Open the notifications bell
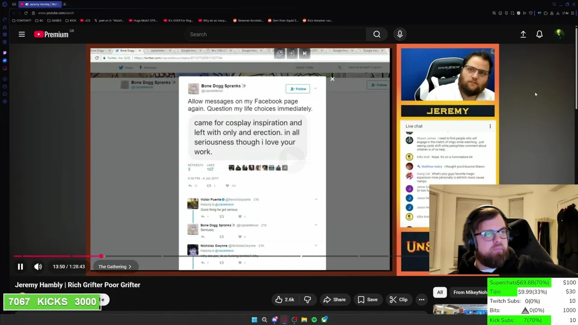Viewport: 578px width, 325px height. [539, 34]
